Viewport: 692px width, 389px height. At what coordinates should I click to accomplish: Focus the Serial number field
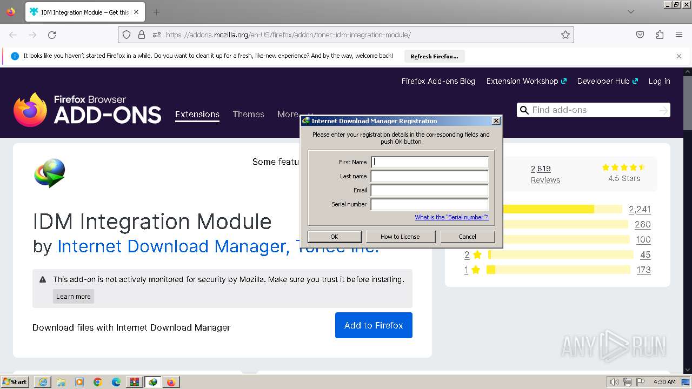(430, 204)
